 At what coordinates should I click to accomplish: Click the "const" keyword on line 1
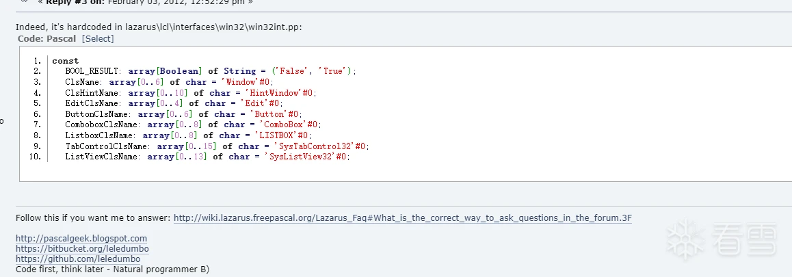pos(66,61)
